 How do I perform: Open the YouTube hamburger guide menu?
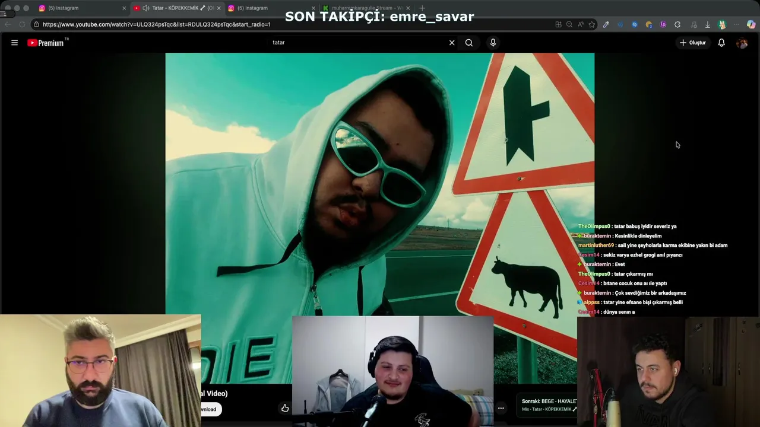[x=14, y=43]
